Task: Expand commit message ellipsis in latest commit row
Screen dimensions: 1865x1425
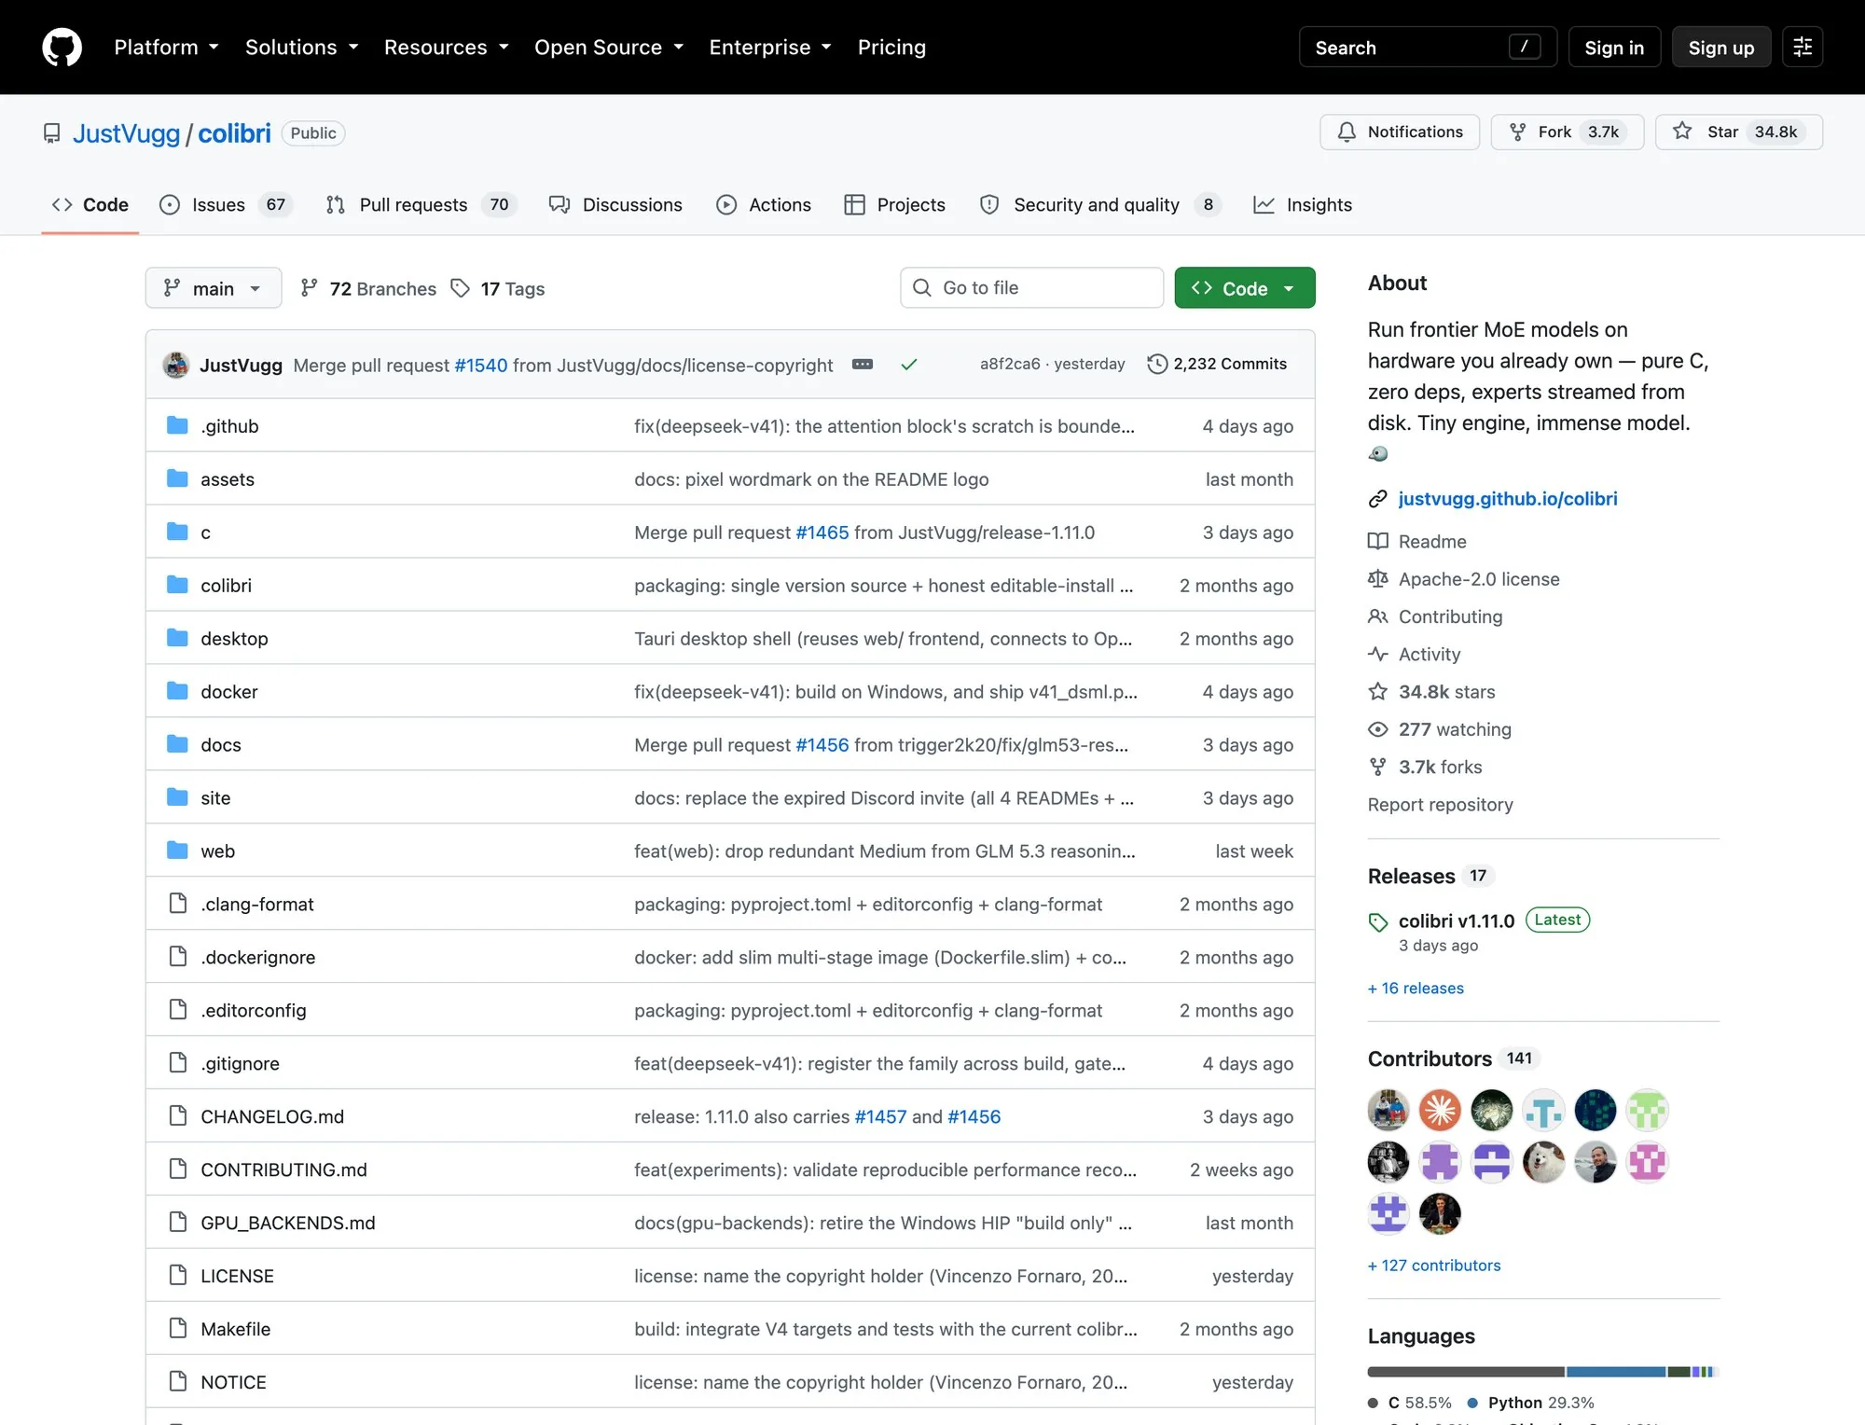Action: (x=863, y=364)
